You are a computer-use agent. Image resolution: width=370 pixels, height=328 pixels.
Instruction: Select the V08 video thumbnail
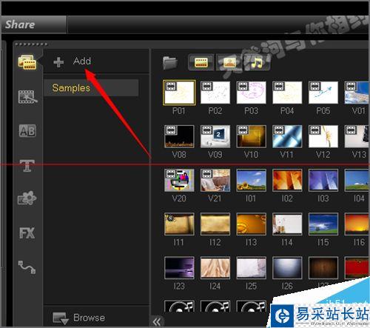[179, 136]
